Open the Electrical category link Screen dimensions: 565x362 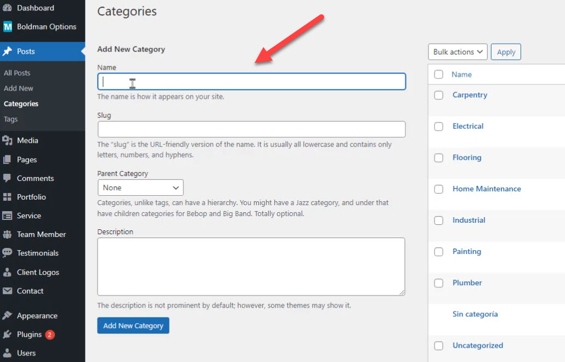tap(468, 126)
